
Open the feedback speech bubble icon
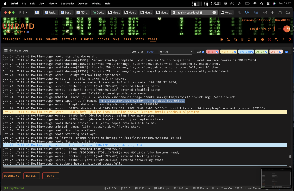(x=242, y=40)
